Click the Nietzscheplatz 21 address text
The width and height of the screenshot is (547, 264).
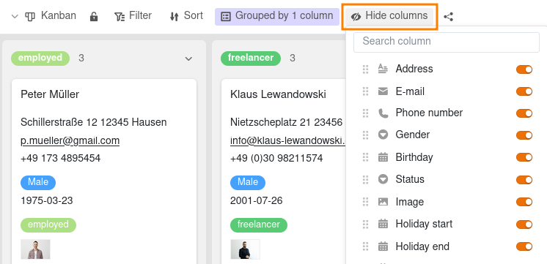point(286,122)
